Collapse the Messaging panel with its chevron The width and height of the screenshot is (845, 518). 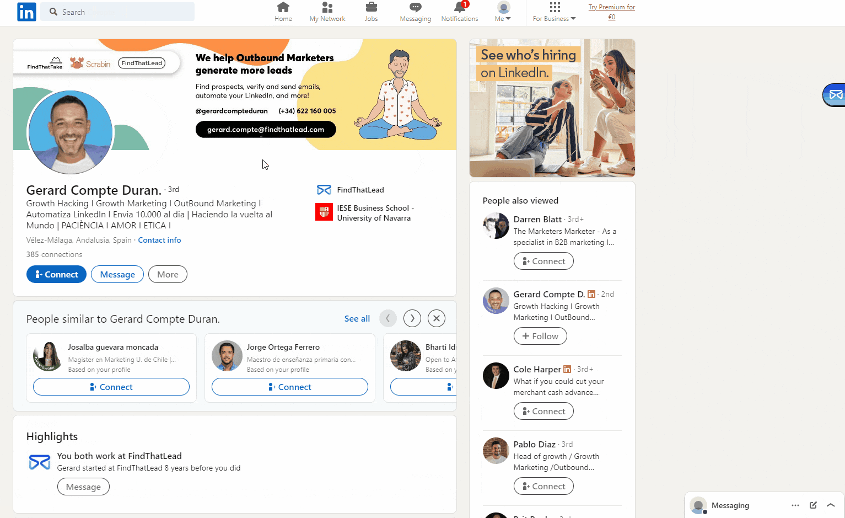coord(831,505)
